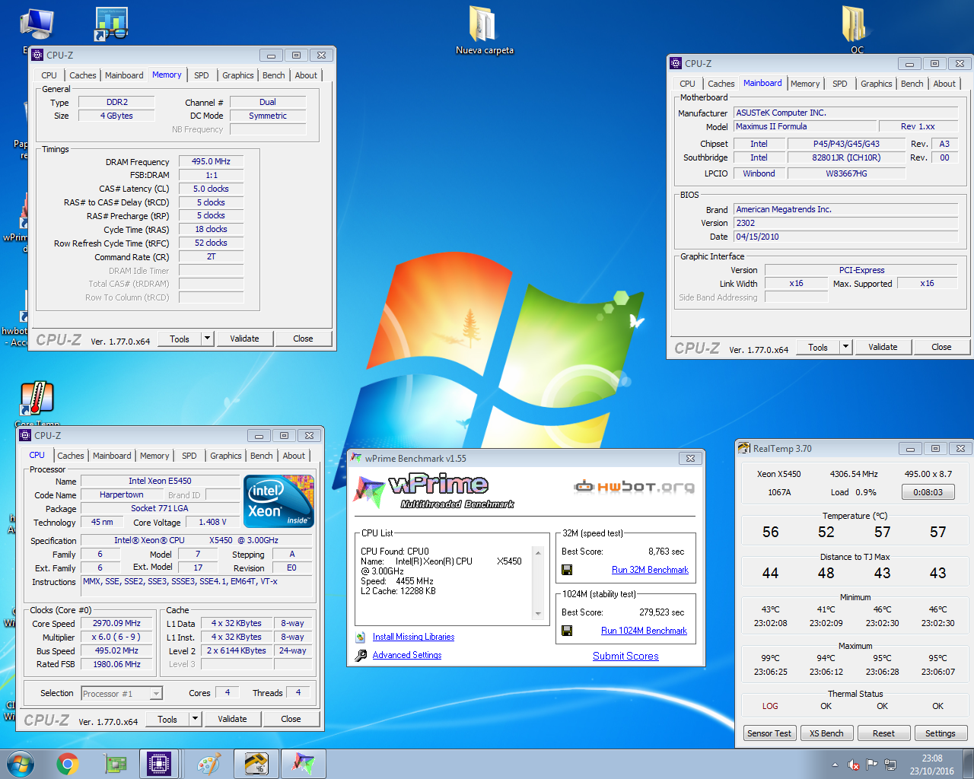Select SPD tab in Memory CPU-Z window

point(202,75)
